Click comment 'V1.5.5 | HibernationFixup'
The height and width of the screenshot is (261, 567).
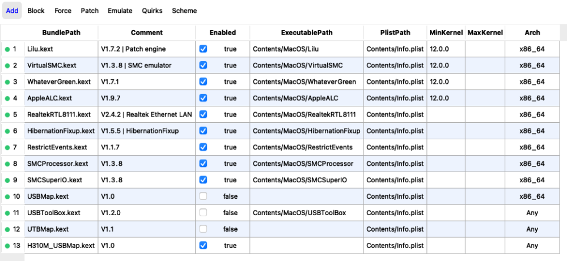[140, 131]
